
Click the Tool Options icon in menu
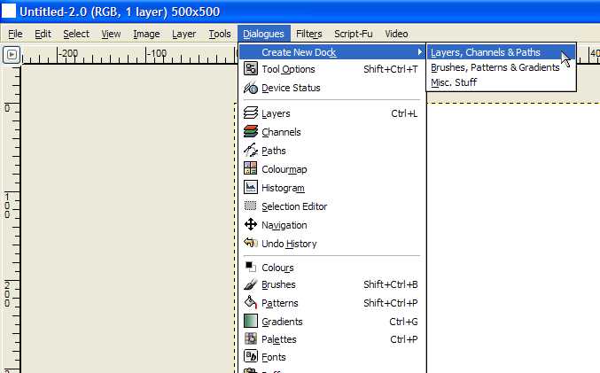[x=251, y=69]
